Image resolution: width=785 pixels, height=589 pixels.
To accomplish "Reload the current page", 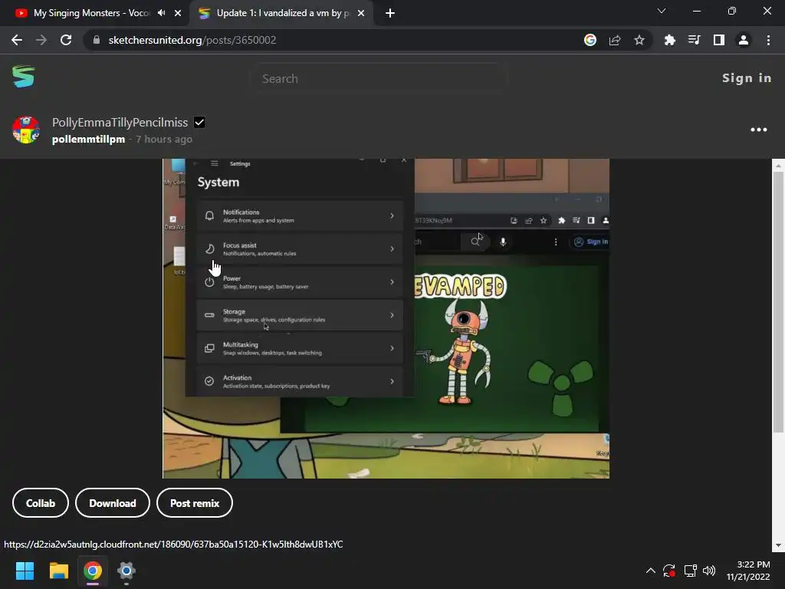I will (x=66, y=40).
